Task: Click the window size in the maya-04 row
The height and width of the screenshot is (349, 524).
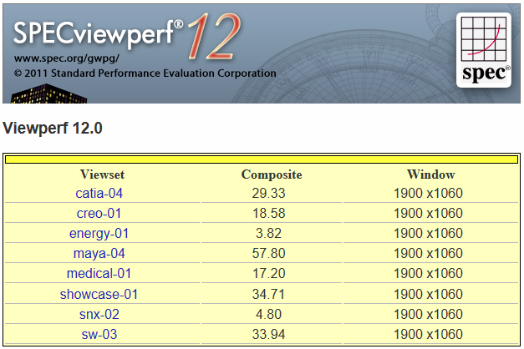Action: coord(428,254)
